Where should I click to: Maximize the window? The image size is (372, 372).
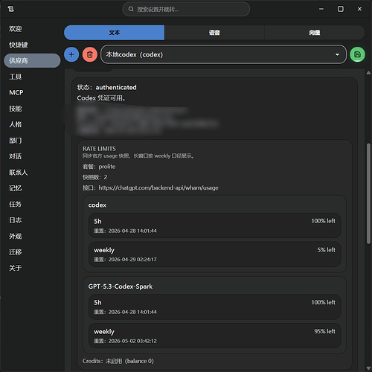coord(341,9)
